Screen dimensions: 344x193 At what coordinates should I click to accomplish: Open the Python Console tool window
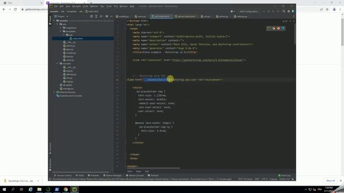pos(135,175)
